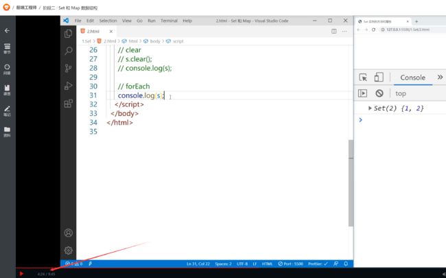Open the File menu
The width and height of the screenshot is (446, 278).
pos(78,21)
